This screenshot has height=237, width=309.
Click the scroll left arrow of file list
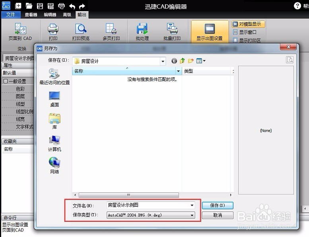click(x=75, y=195)
